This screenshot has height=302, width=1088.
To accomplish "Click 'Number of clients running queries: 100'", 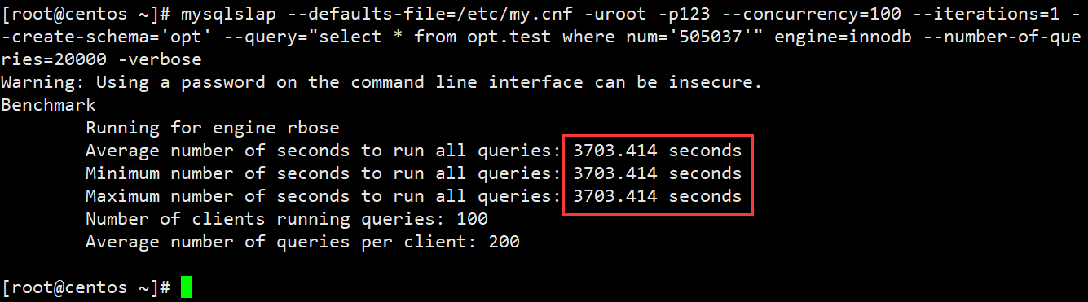I will tap(287, 219).
